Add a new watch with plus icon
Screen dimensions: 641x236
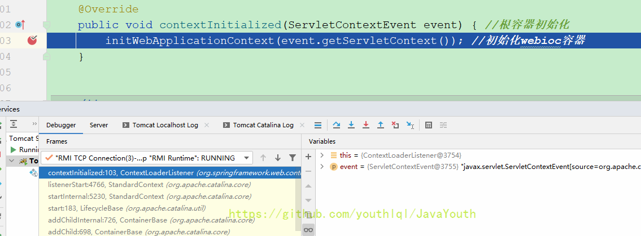[308, 157]
